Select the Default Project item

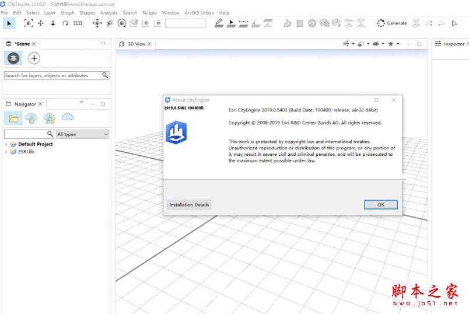[36, 144]
